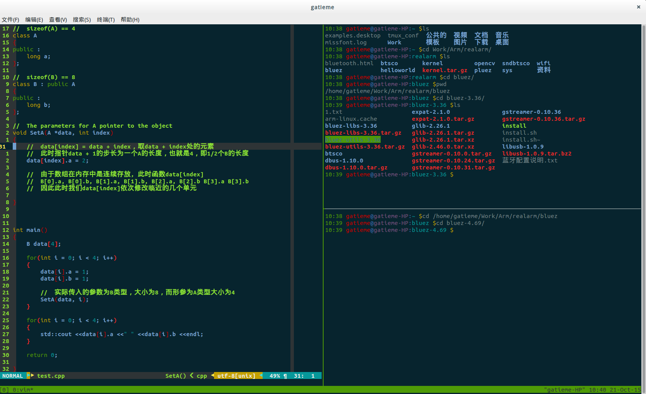The width and height of the screenshot is (646, 394).
Task: Click "gatieme-HP" hostname in tmux status bar
Action: [565, 390]
